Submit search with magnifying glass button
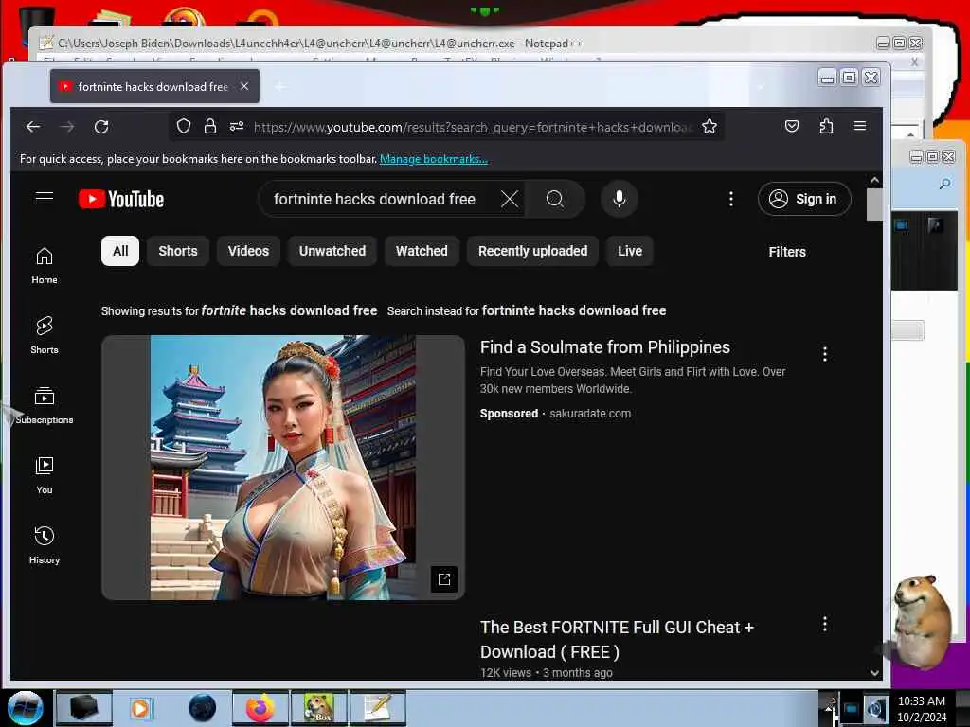 pos(555,199)
